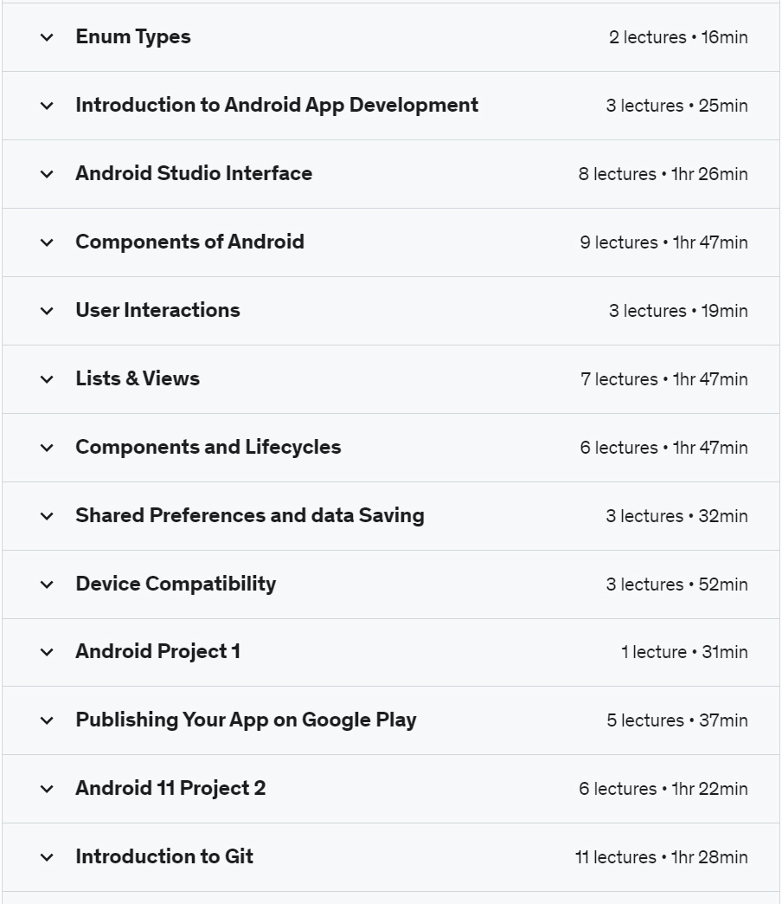
Task: Open the Android 11 Project 2 title
Action: [170, 788]
